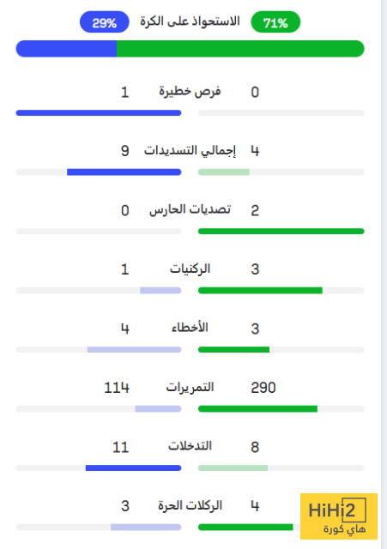Select the تصديات الحارس stat label

click(x=190, y=209)
